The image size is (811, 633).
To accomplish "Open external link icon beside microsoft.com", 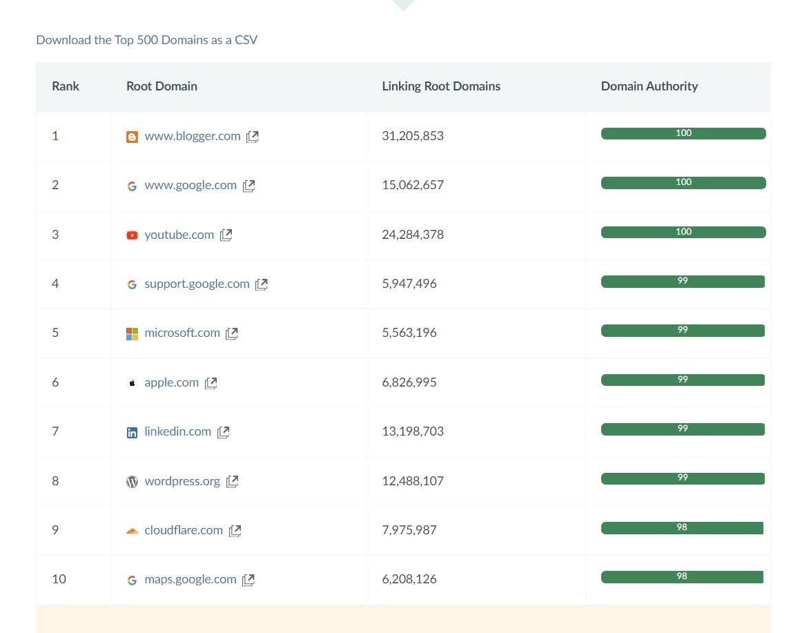I will tap(232, 333).
